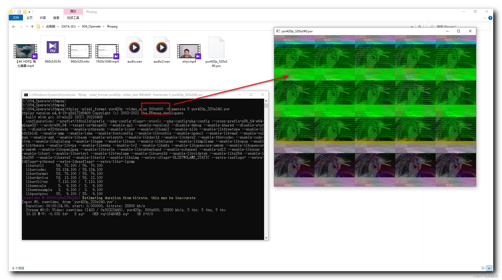Select the yuv420p_320x240.yuv file icon
This screenshot has height=280, width=502.
tap(216, 47)
